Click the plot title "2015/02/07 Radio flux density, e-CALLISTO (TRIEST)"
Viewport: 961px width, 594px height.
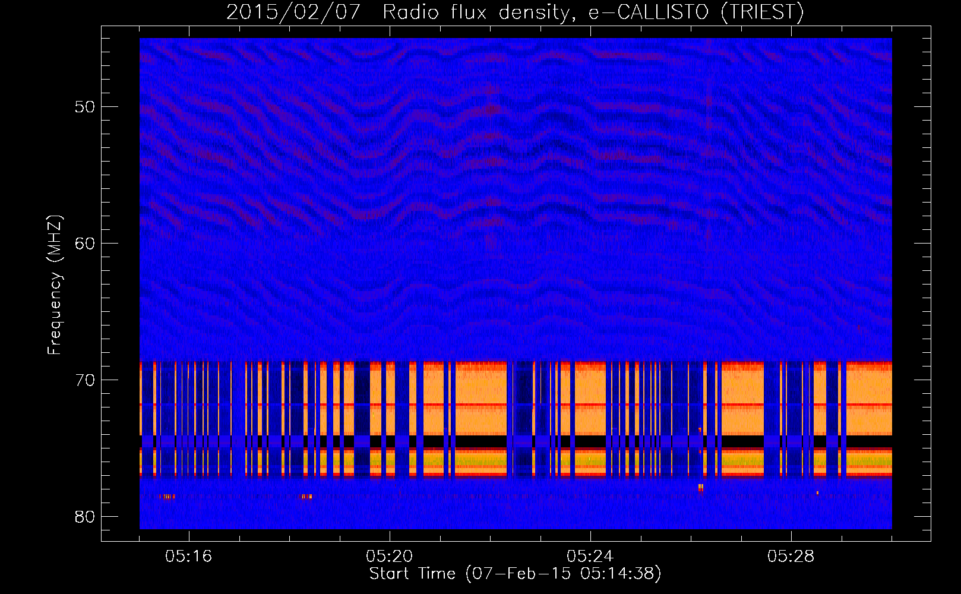click(515, 12)
